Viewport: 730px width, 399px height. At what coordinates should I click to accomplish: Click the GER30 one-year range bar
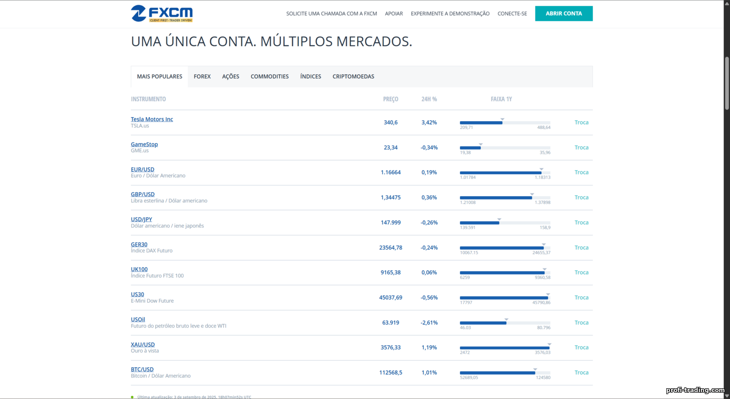coord(505,248)
